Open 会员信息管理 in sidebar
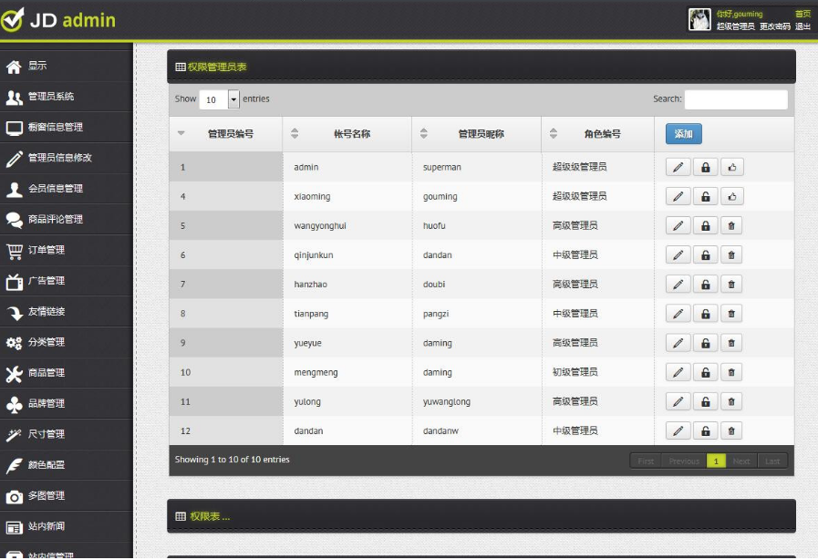This screenshot has width=818, height=560. (67, 189)
